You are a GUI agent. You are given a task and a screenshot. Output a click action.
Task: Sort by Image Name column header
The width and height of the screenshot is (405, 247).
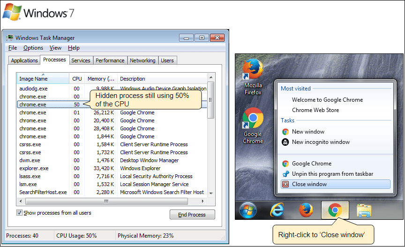(43, 79)
